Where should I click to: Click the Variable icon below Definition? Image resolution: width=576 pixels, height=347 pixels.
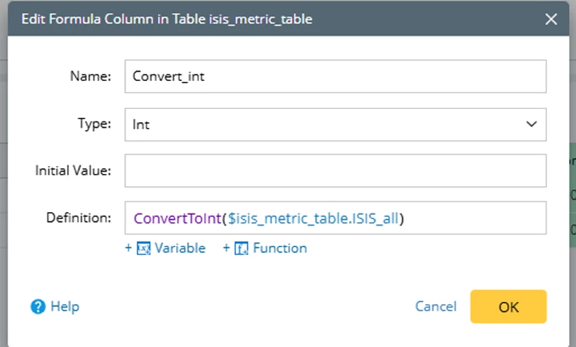pos(143,249)
